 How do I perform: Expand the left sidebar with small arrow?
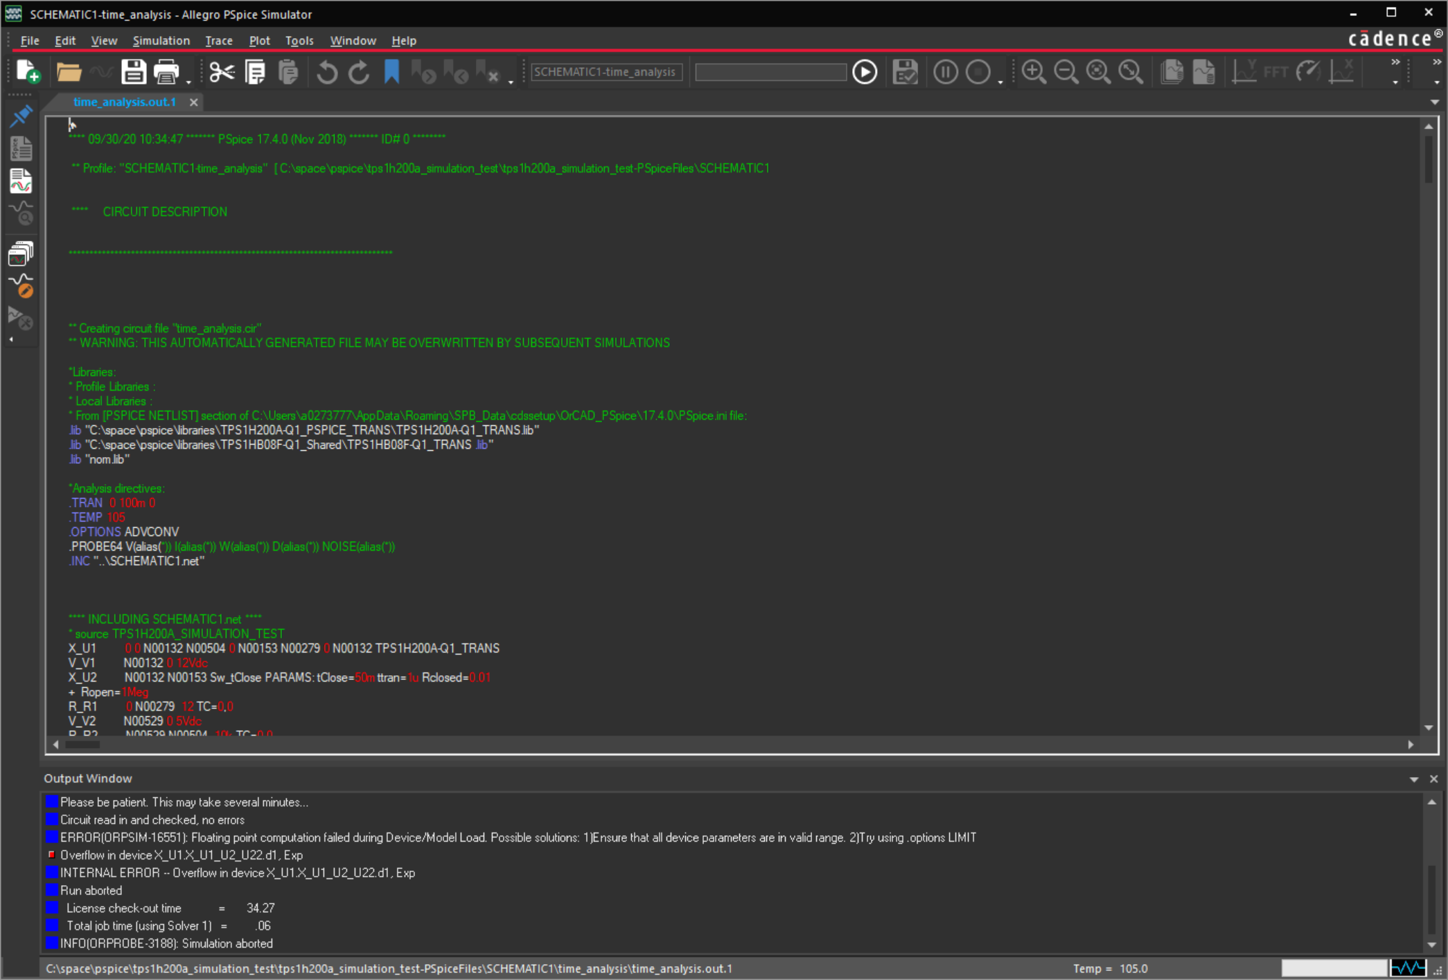11,339
